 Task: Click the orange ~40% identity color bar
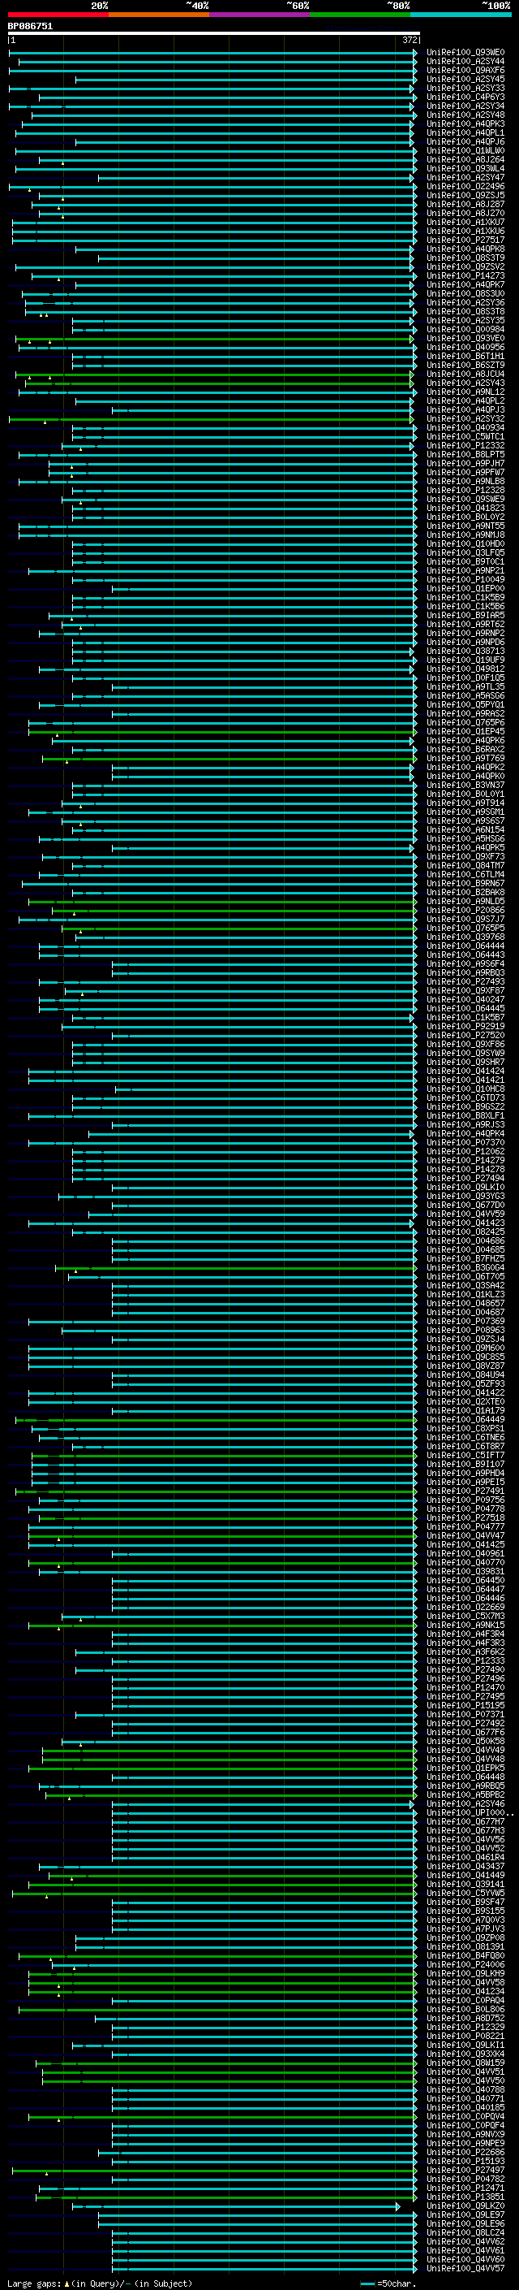pos(159,15)
